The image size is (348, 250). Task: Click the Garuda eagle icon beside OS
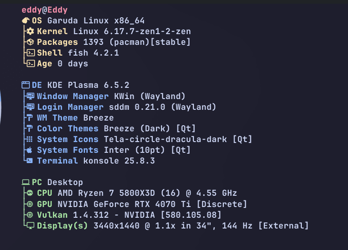26,21
